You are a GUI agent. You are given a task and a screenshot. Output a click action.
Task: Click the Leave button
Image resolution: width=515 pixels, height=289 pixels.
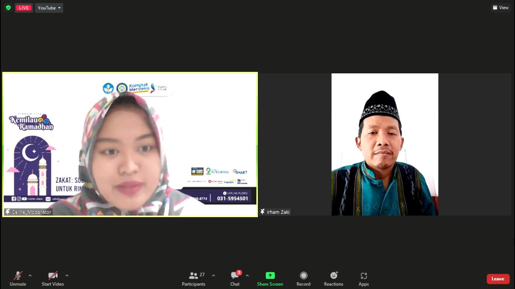[498, 279]
